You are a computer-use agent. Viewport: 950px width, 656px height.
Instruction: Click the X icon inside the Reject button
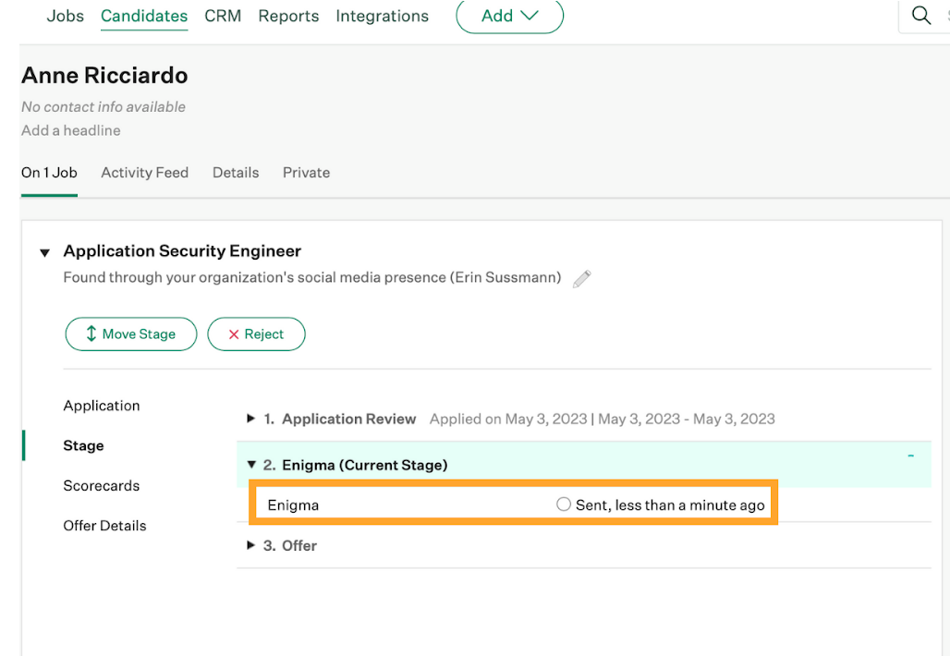(x=233, y=334)
